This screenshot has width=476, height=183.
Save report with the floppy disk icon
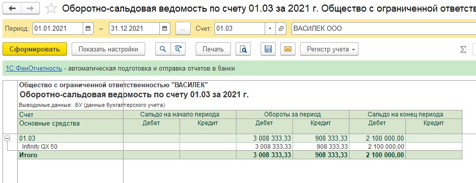click(268, 49)
